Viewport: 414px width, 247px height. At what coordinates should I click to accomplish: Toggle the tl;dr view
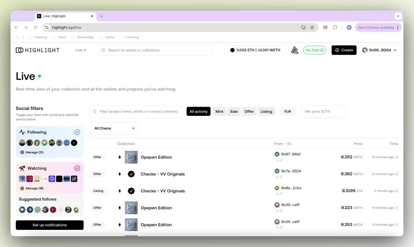288,111
